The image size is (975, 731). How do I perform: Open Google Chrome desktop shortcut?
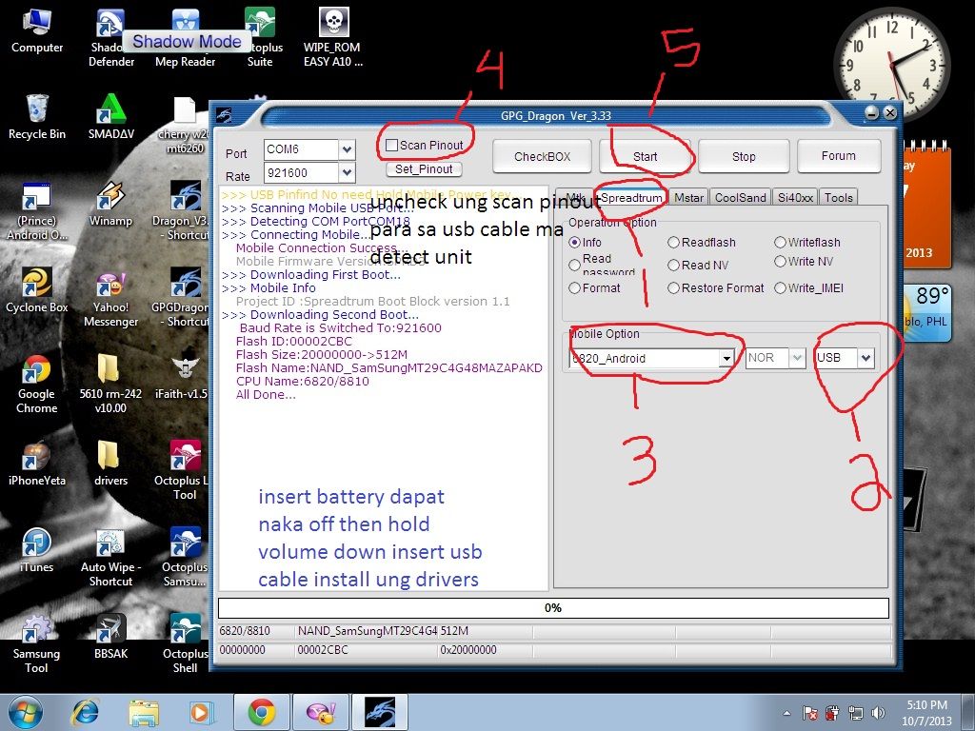pyautogui.click(x=37, y=385)
